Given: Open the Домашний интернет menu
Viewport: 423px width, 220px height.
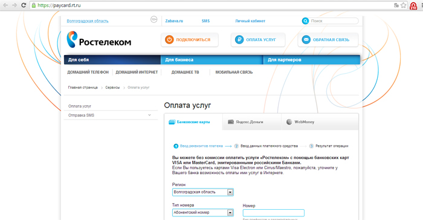Looking at the screenshot, I should point(137,73).
